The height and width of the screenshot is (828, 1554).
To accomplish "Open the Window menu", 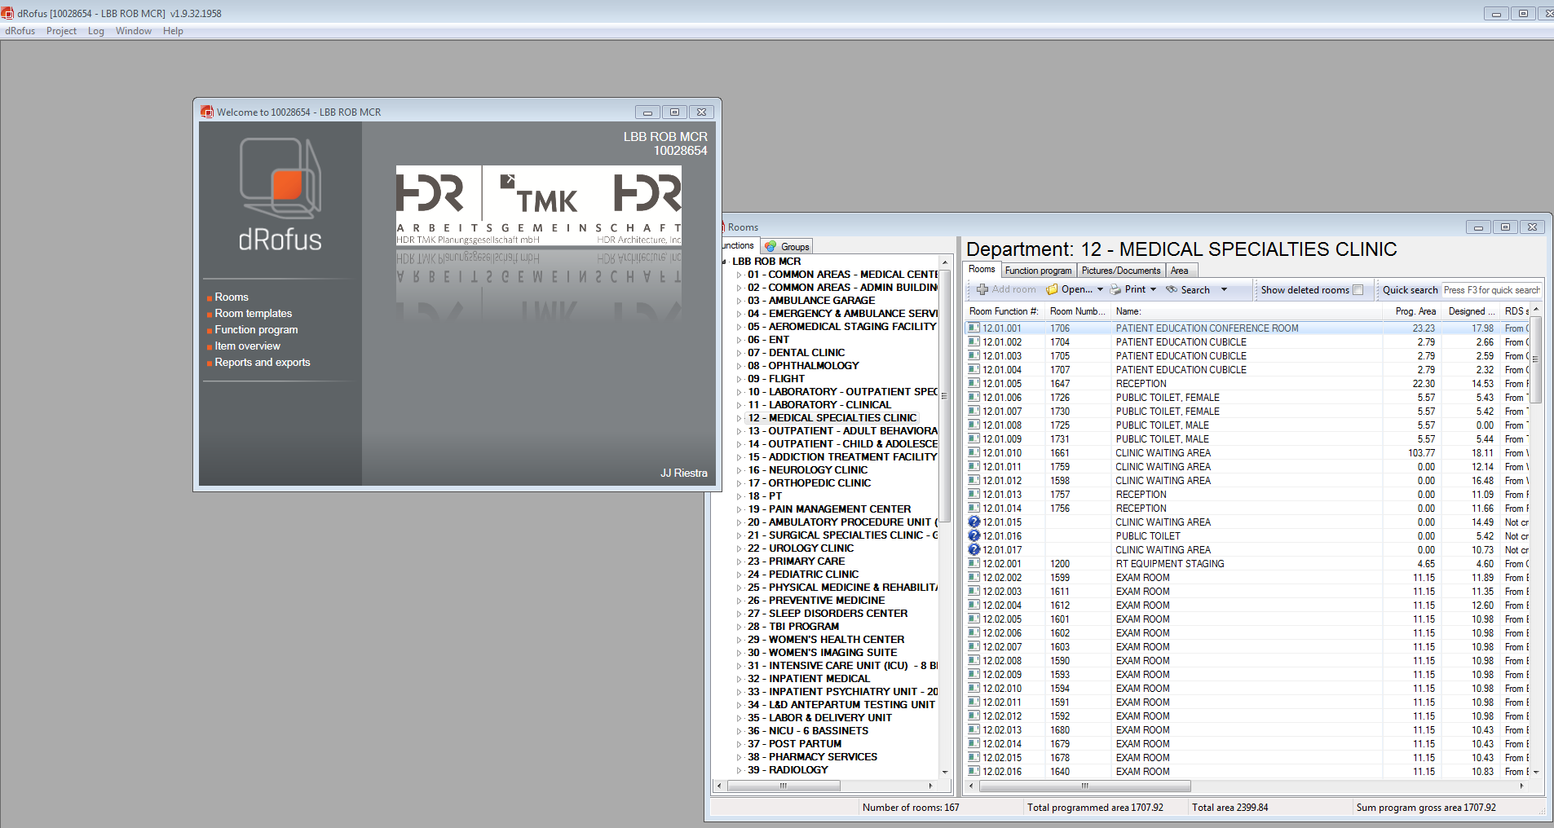I will pyautogui.click(x=134, y=31).
